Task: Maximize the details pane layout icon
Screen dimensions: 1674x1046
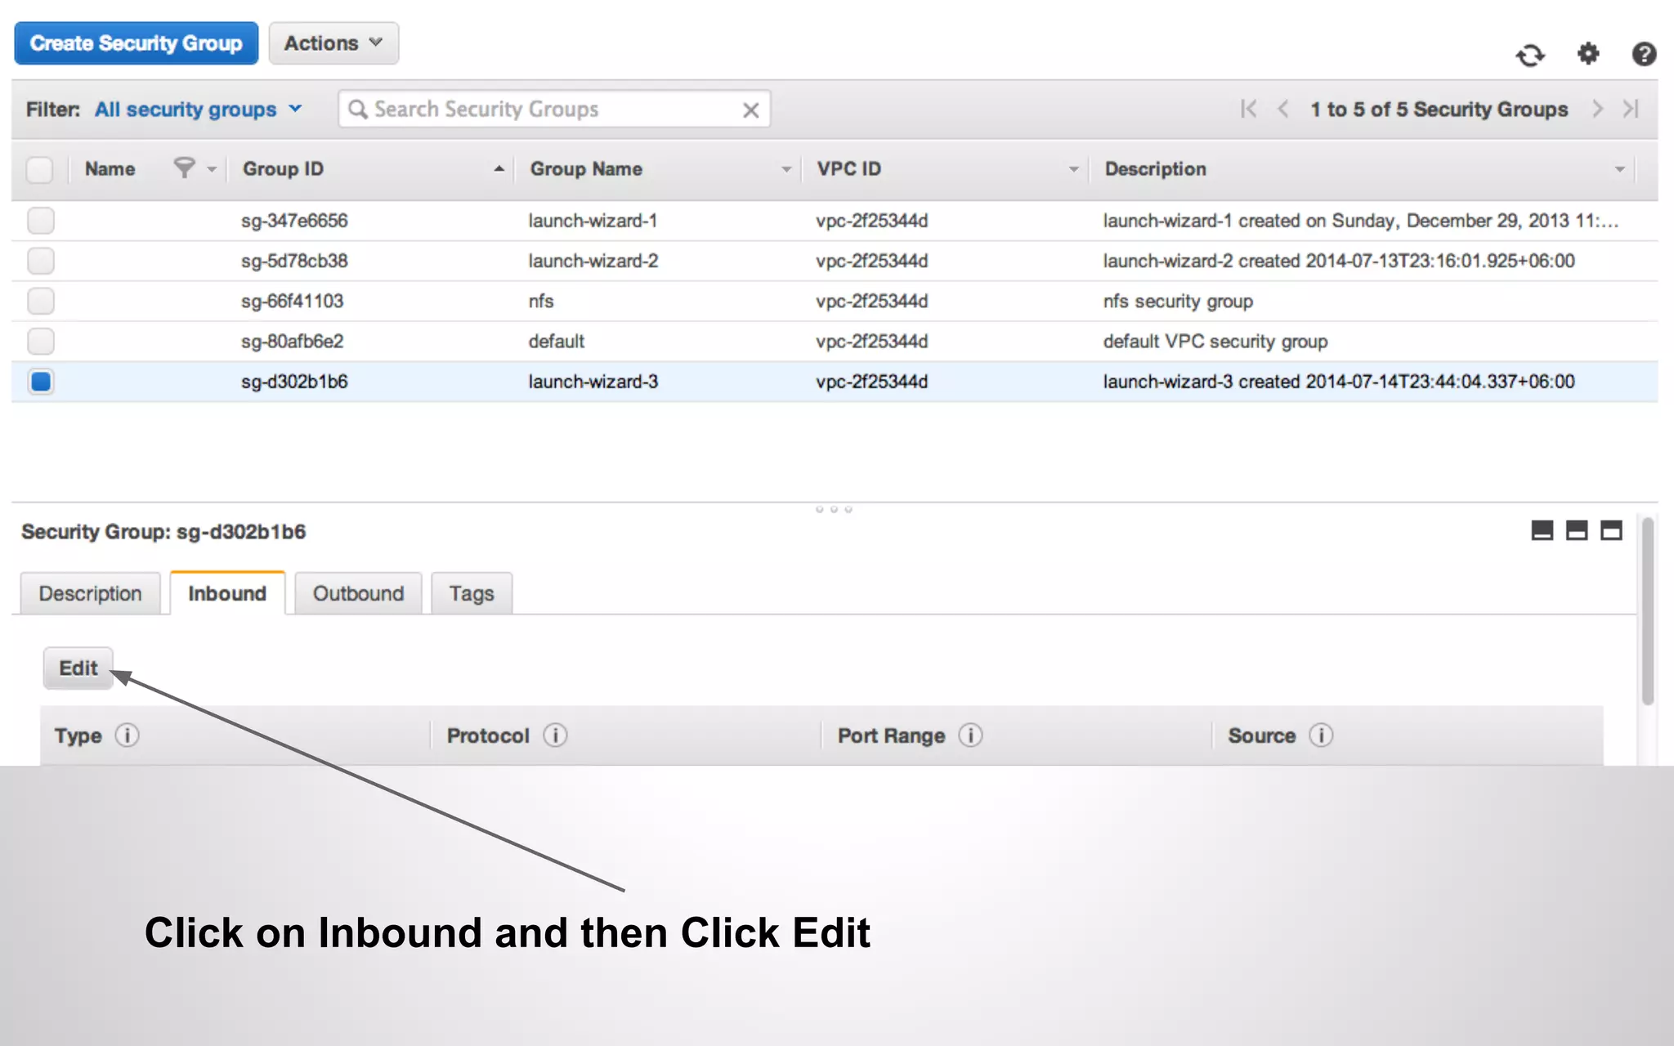Action: 1611,530
